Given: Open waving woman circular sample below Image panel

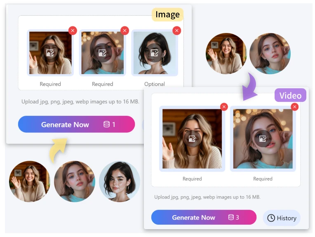Looking at the screenshot, I should (x=30, y=181).
